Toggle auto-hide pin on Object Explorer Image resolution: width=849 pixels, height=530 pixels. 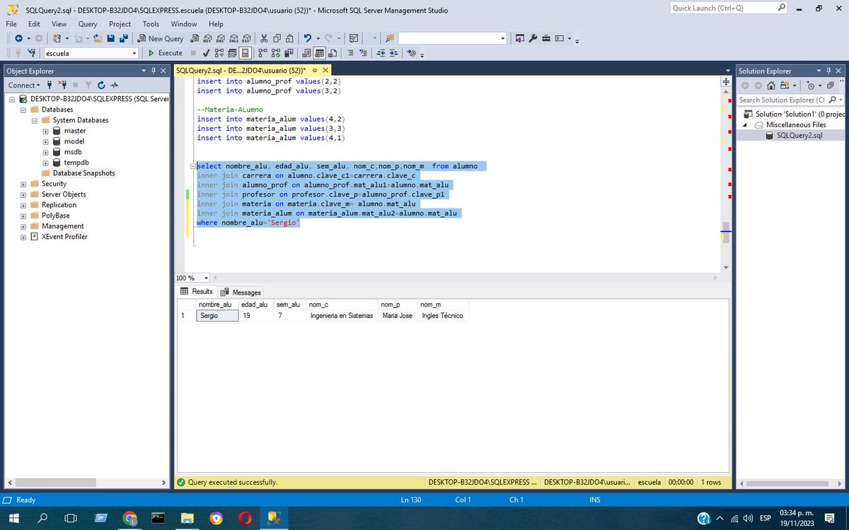[x=154, y=71]
